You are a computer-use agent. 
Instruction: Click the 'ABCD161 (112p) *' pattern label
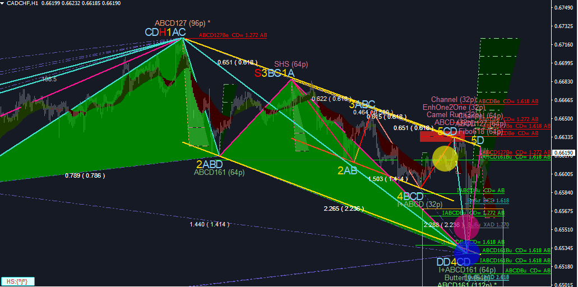click(467, 284)
